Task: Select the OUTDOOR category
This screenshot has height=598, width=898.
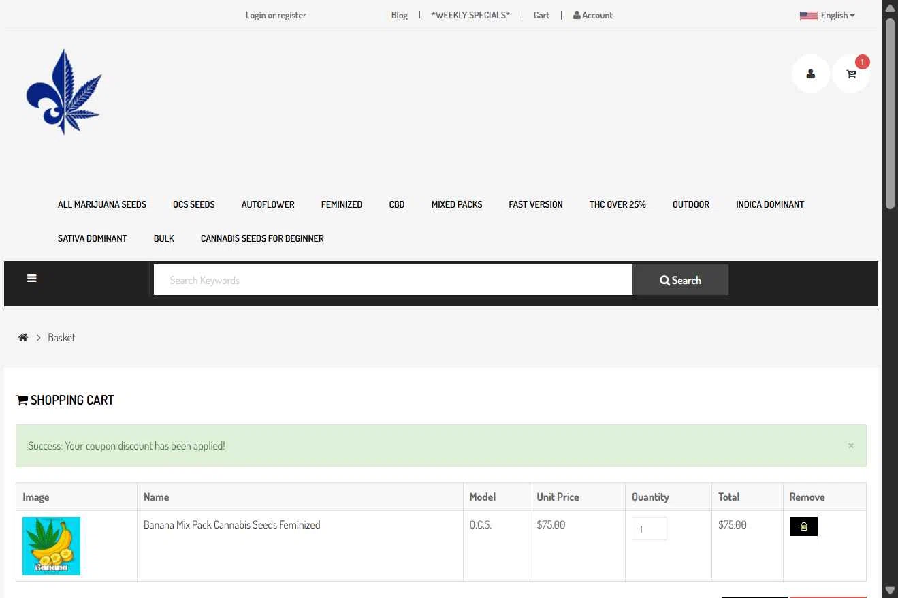Action: pos(691,204)
